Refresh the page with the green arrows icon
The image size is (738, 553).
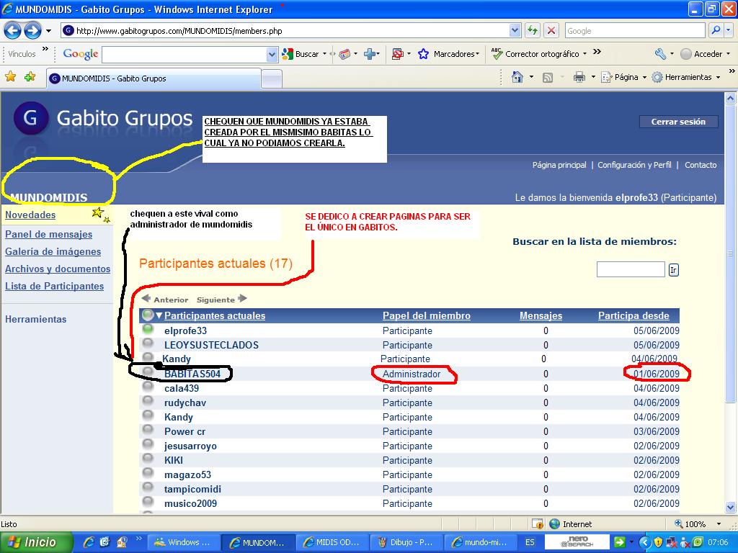click(533, 30)
